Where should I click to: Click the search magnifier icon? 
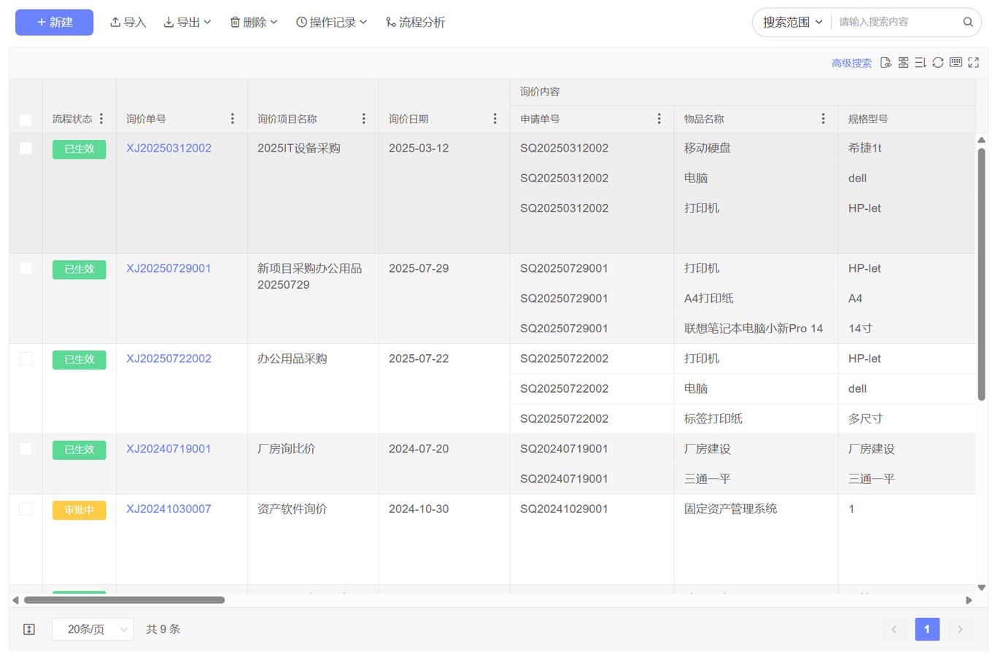tap(967, 22)
